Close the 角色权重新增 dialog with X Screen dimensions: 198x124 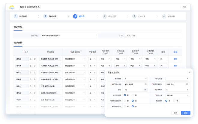coord(190,72)
